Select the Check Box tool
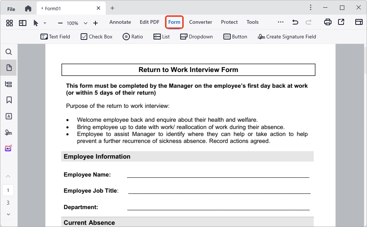Viewport: 367px width, 227px height. click(x=96, y=36)
